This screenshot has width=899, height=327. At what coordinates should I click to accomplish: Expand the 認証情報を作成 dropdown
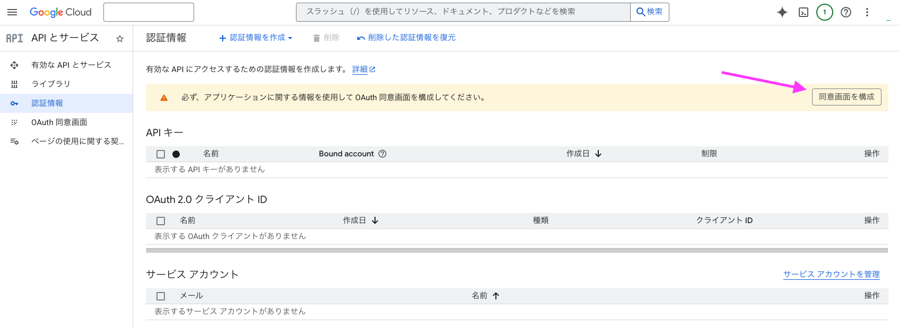(x=256, y=38)
